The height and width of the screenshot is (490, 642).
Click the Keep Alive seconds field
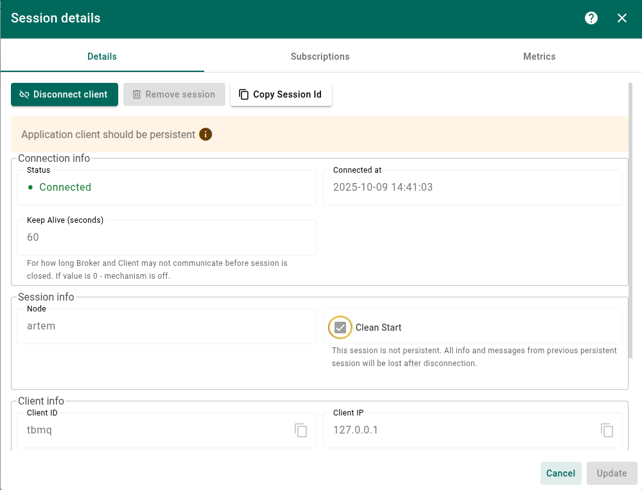point(166,238)
